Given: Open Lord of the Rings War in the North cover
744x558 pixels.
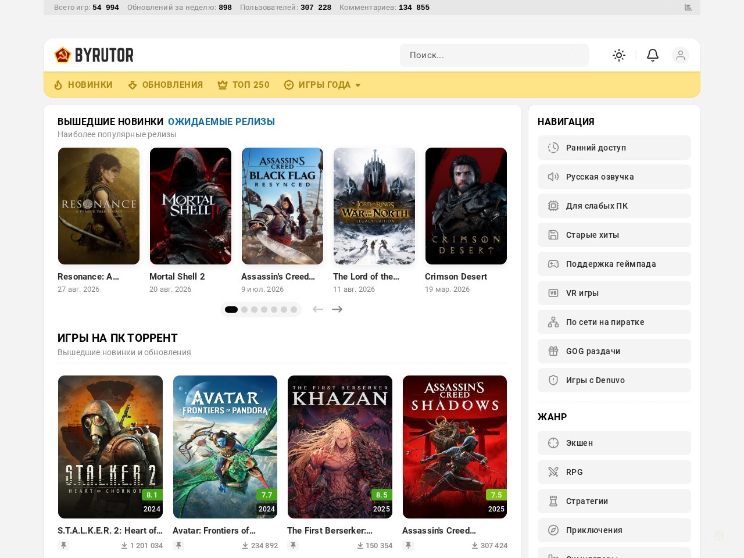Looking at the screenshot, I should click(x=374, y=206).
